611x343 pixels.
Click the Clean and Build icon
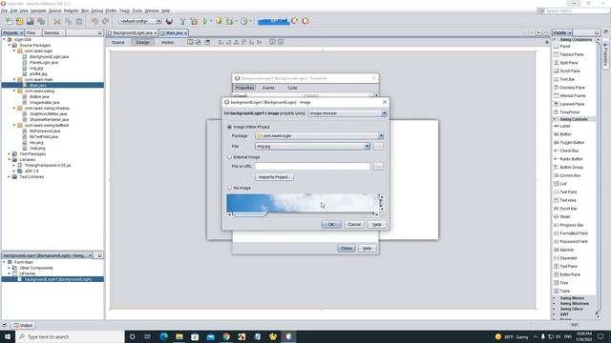tap(194, 21)
